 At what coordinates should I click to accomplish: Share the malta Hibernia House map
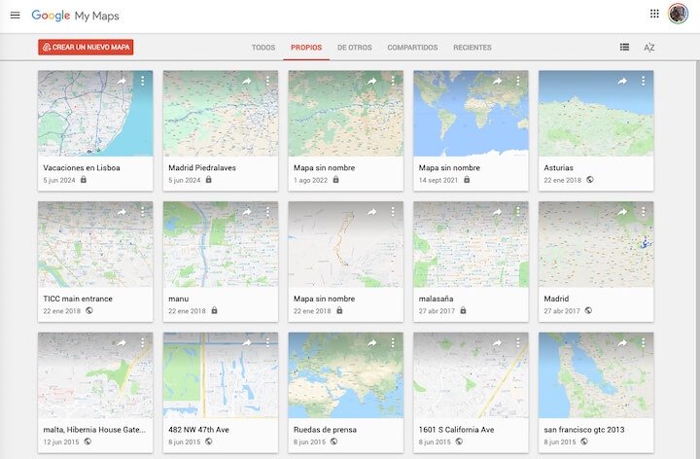coord(122,343)
